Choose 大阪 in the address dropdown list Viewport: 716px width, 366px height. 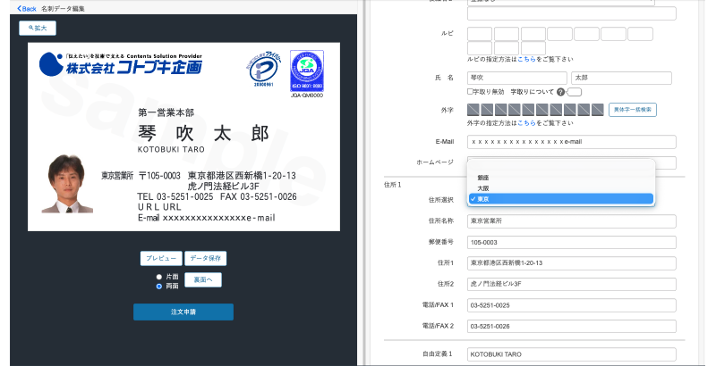pos(483,188)
